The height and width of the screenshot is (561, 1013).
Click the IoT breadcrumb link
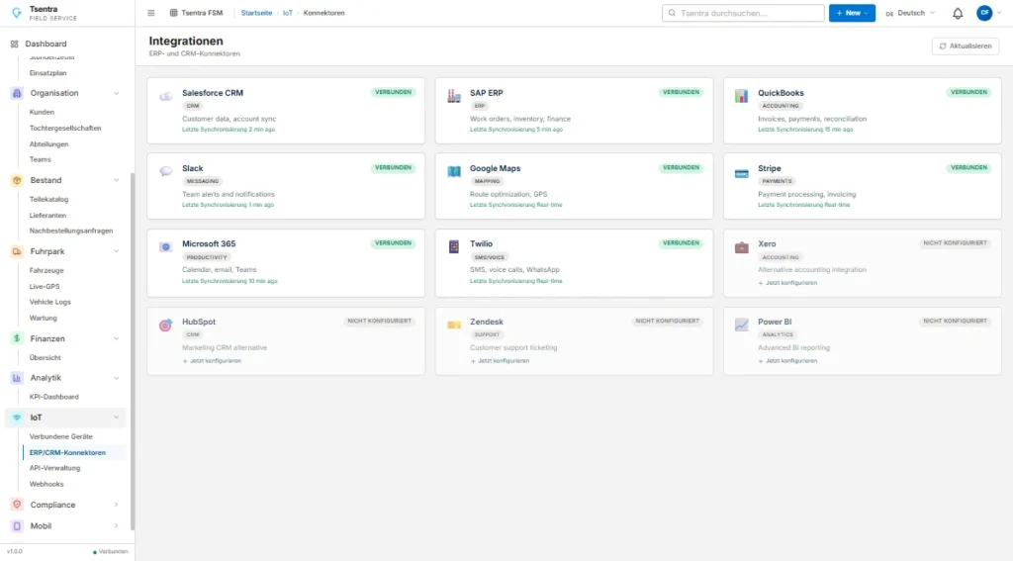(288, 13)
